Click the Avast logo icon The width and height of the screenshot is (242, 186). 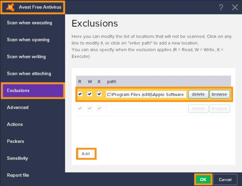pos(10,7)
